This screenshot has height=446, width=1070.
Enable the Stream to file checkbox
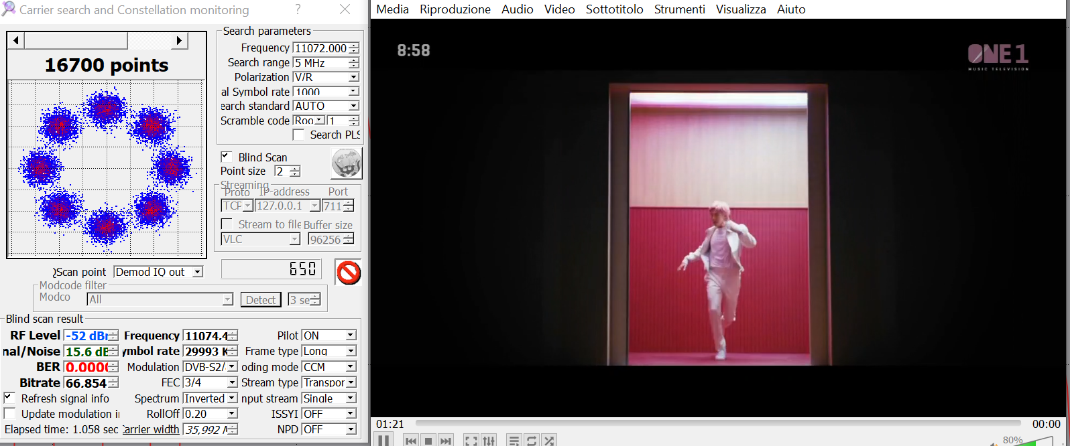[227, 224]
